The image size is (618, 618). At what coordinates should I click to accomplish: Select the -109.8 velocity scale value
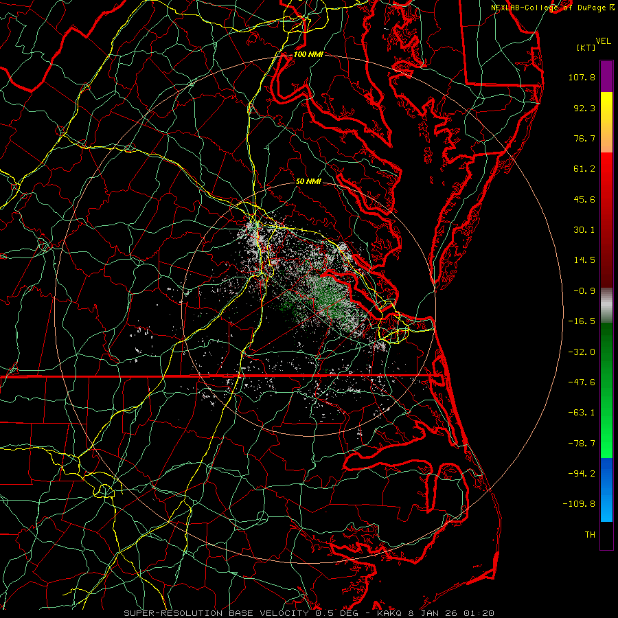pos(579,504)
